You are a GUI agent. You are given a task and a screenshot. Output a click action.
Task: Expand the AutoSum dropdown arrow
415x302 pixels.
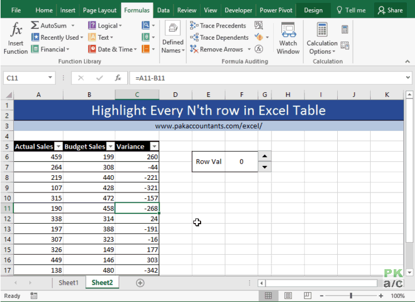[73, 26]
